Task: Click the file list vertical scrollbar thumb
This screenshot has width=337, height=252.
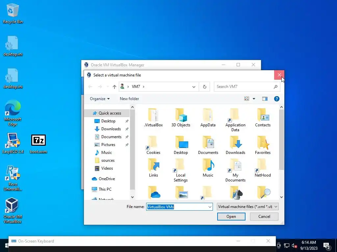Action: (x=282, y=140)
